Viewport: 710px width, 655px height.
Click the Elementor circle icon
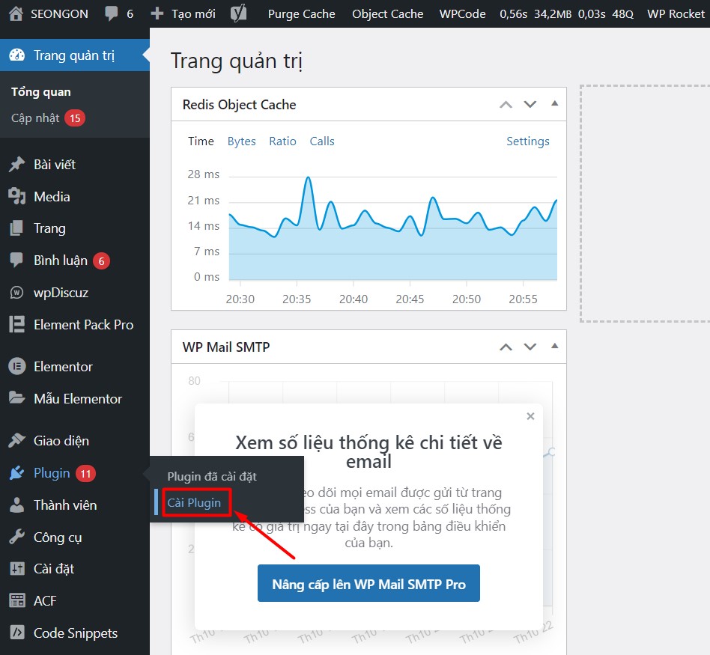pyautogui.click(x=16, y=366)
